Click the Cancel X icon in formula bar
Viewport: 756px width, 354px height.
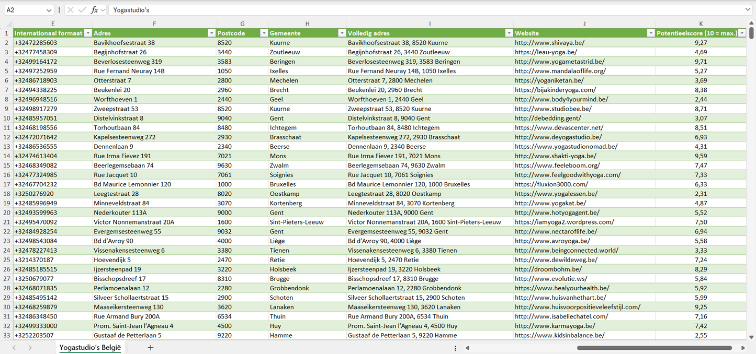click(x=71, y=10)
